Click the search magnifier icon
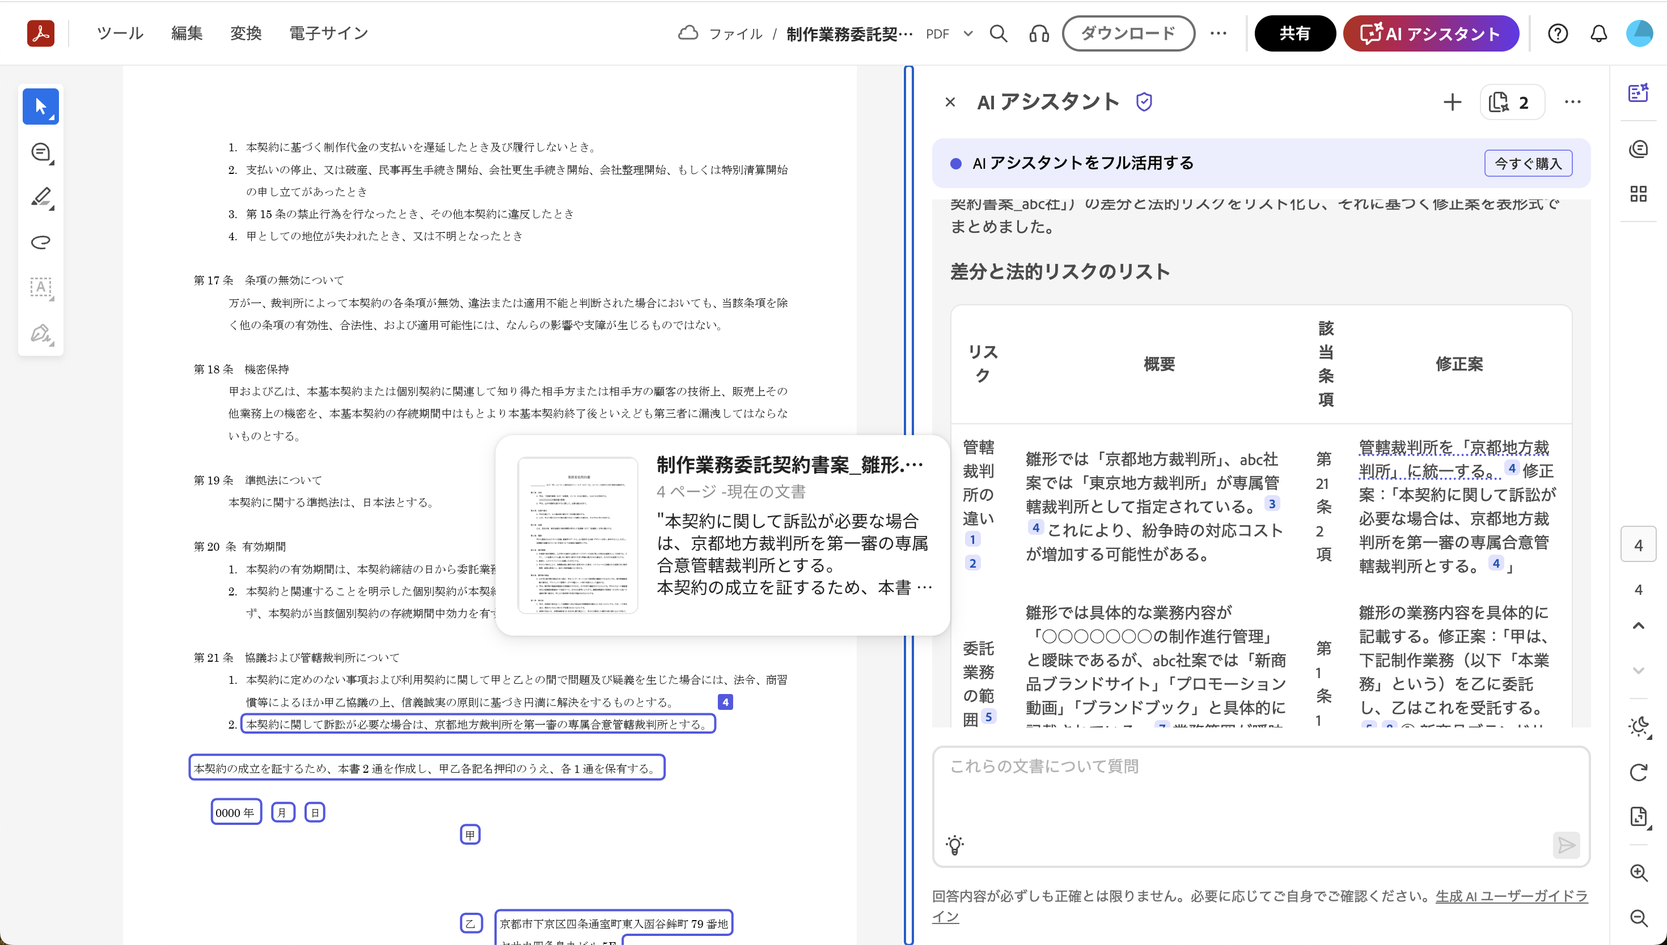Image resolution: width=1667 pixels, height=945 pixels. point(998,34)
